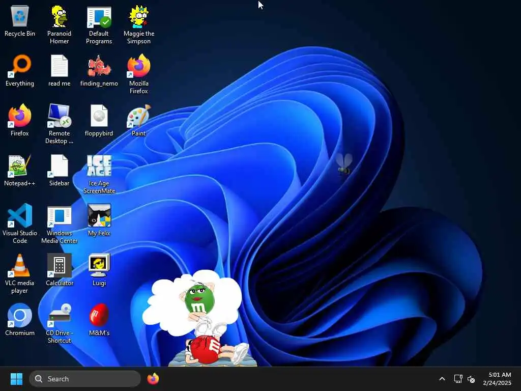The height and width of the screenshot is (391, 521).
Task: Click the muted volume tray icon
Action: coord(471,379)
